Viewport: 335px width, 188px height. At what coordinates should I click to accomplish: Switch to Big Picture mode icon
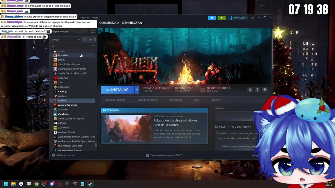(x=252, y=18)
